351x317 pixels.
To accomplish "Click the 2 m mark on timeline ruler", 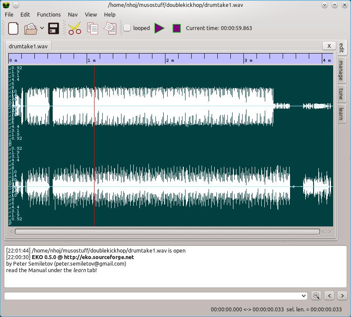I will point(167,60).
